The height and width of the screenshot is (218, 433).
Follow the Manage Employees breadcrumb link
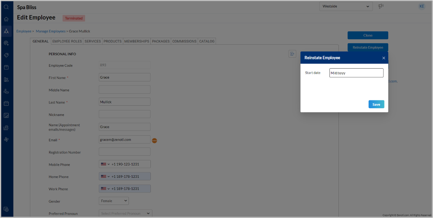(51, 31)
